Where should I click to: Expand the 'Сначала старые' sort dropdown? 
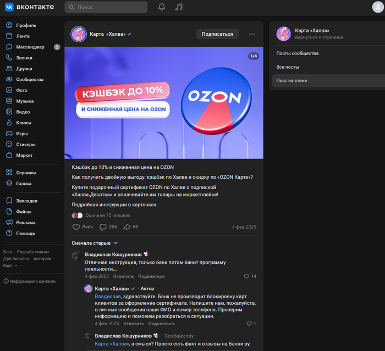[x=95, y=243]
